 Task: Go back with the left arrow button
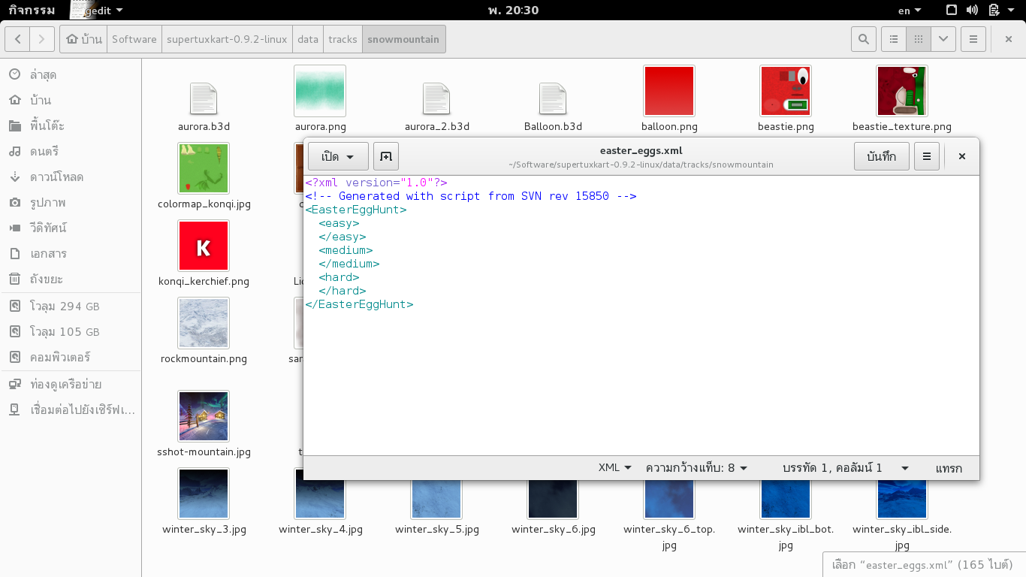pyautogui.click(x=18, y=39)
